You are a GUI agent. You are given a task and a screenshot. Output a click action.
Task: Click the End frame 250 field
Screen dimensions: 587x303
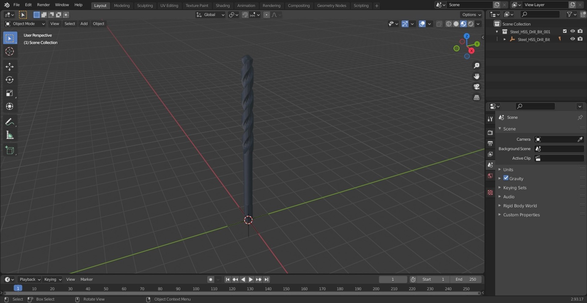tap(466, 279)
